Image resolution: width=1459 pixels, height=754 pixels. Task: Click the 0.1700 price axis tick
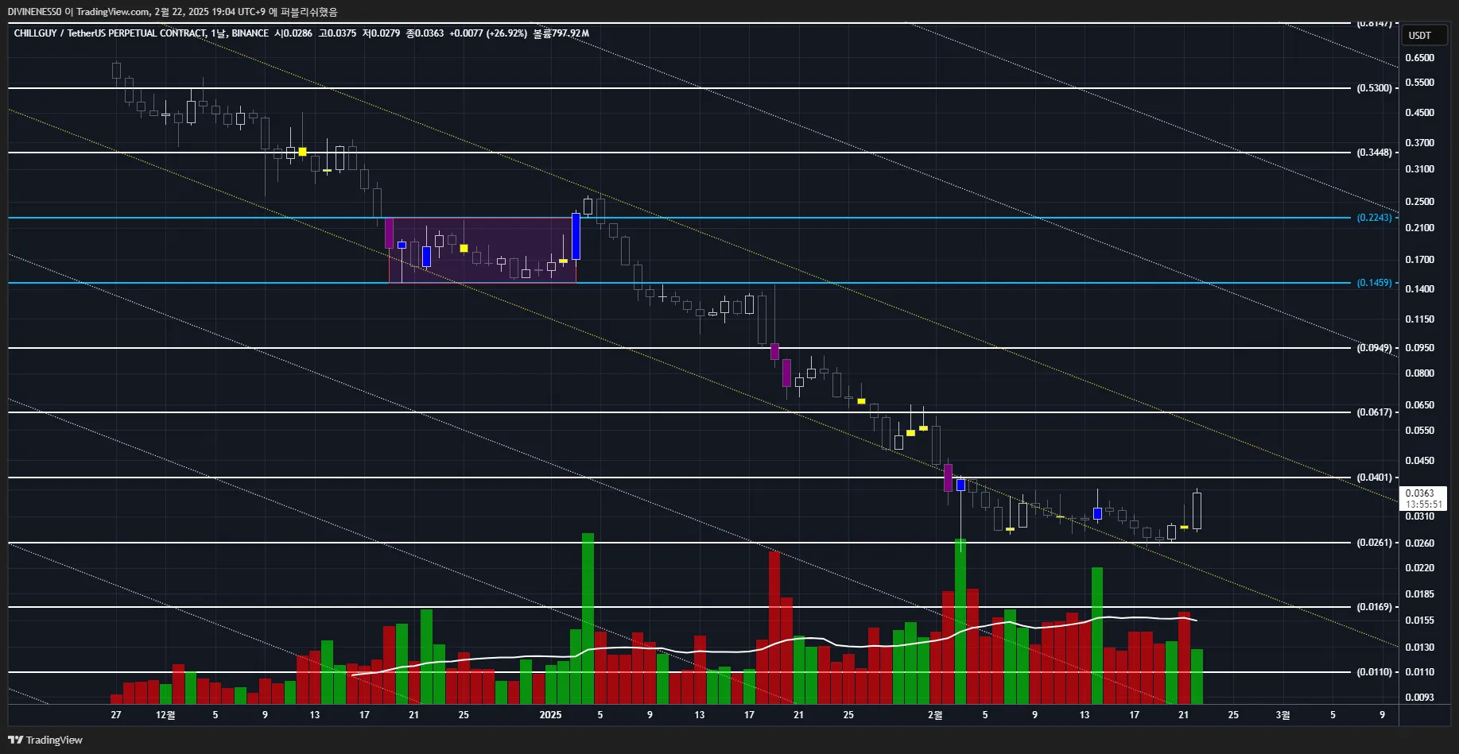(x=1420, y=260)
